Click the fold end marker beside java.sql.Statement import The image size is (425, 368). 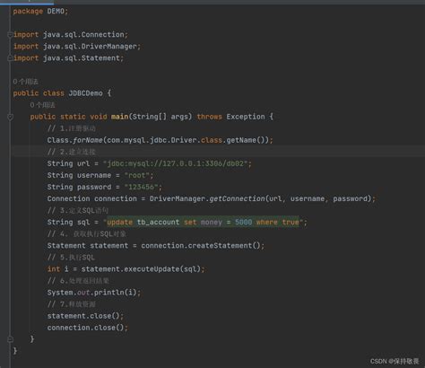[10, 58]
